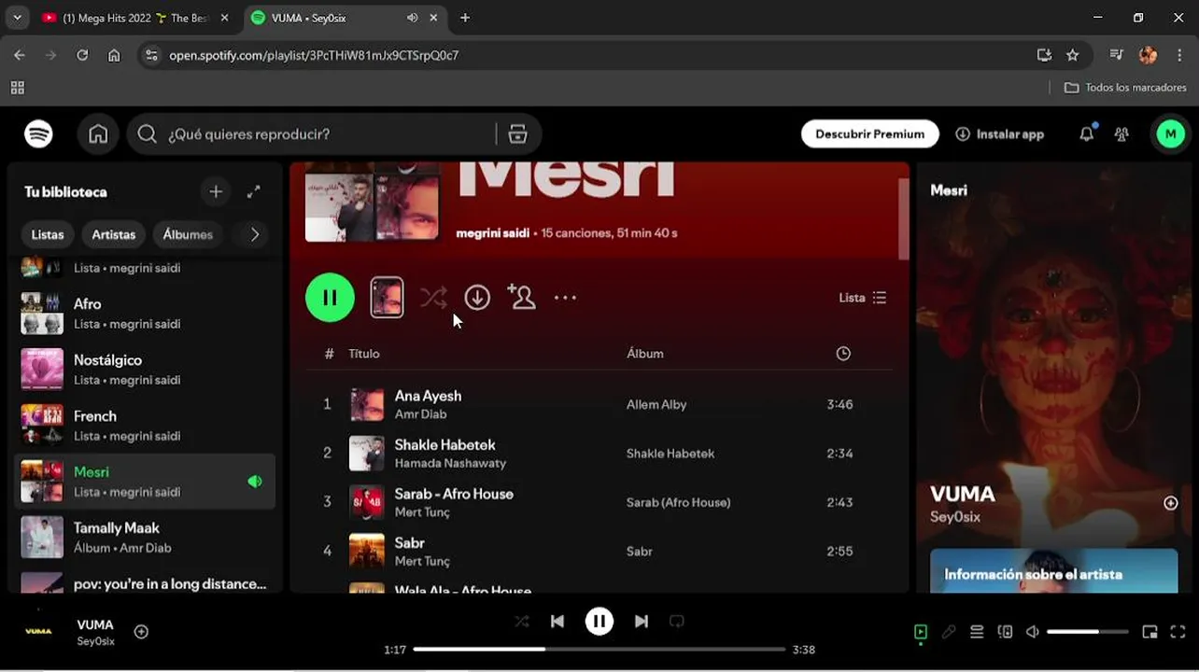Viewport: 1199px width, 672px height.
Task: Add VUMA to library from the right panel
Action: coord(1170,503)
